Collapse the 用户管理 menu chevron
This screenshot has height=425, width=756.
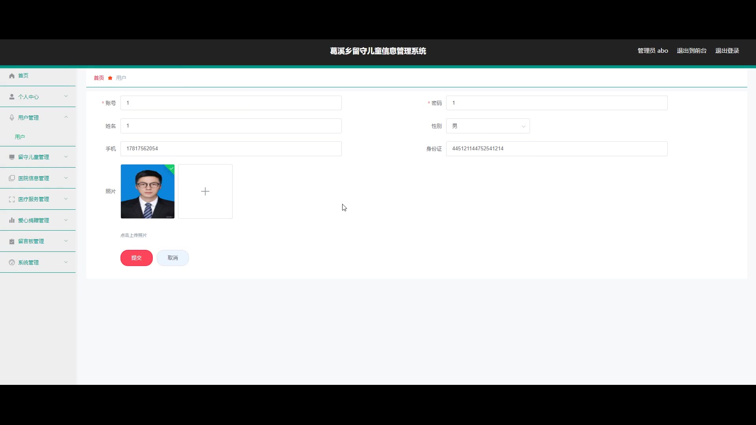(66, 117)
